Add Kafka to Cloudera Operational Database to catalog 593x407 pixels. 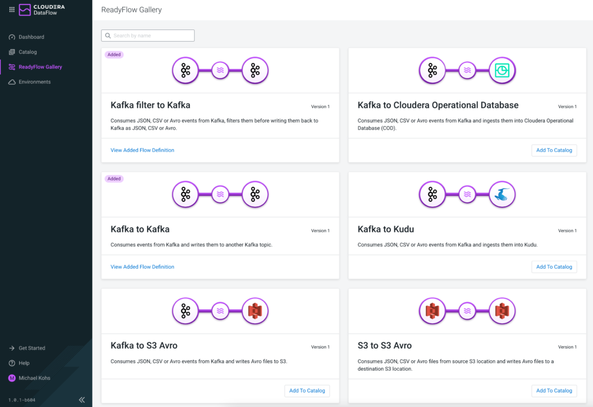pos(554,150)
